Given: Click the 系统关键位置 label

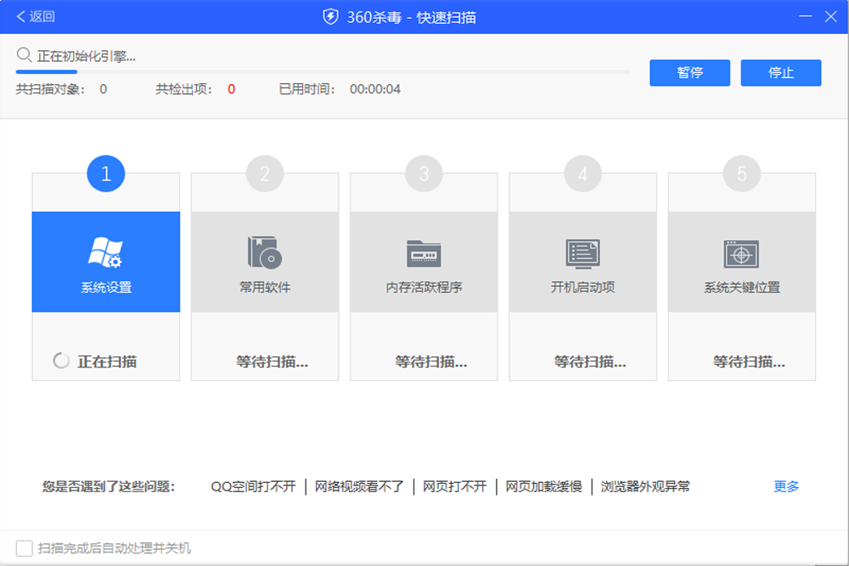Looking at the screenshot, I should click(x=742, y=288).
